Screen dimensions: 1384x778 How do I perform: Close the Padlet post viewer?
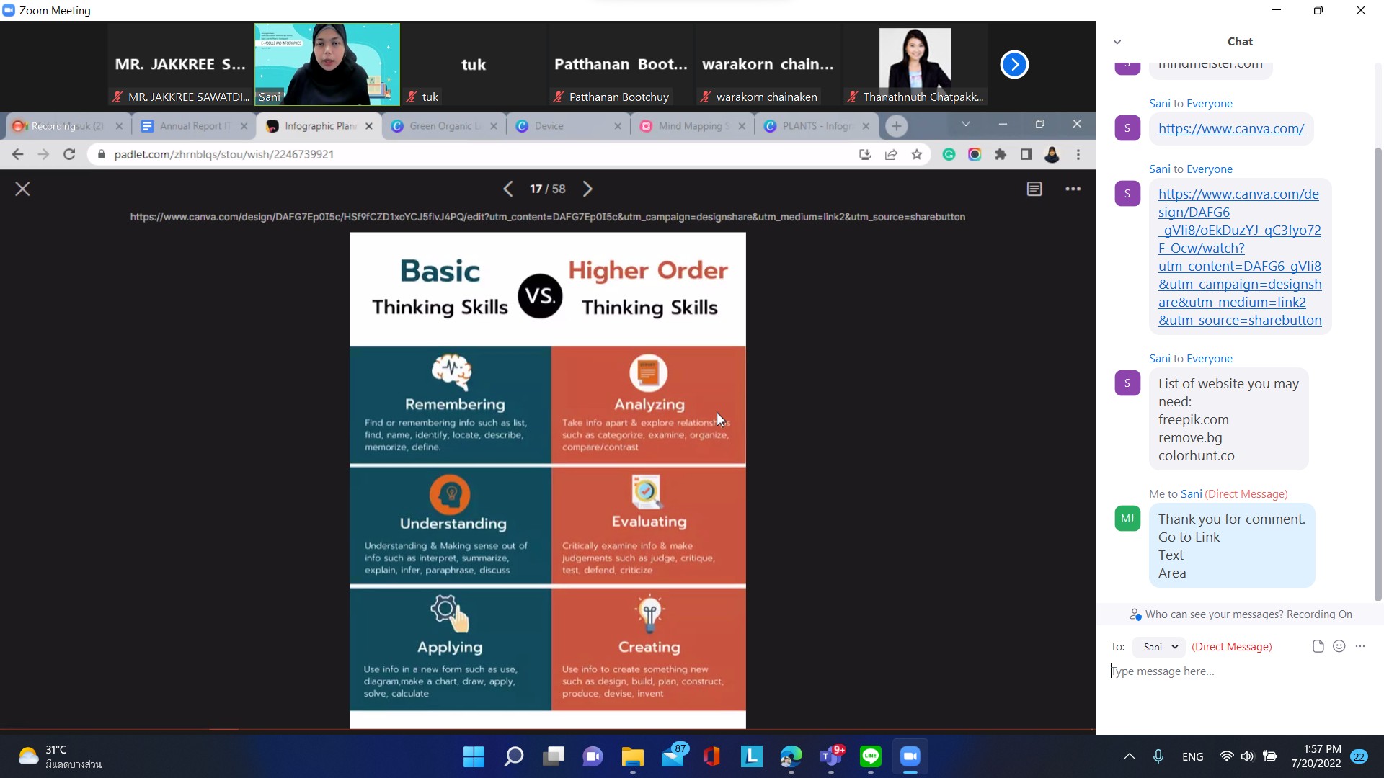[x=22, y=189]
